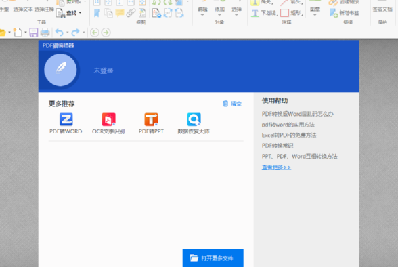Undo using the blue back arrow
This screenshot has width=398, height=267.
(x=60, y=33)
